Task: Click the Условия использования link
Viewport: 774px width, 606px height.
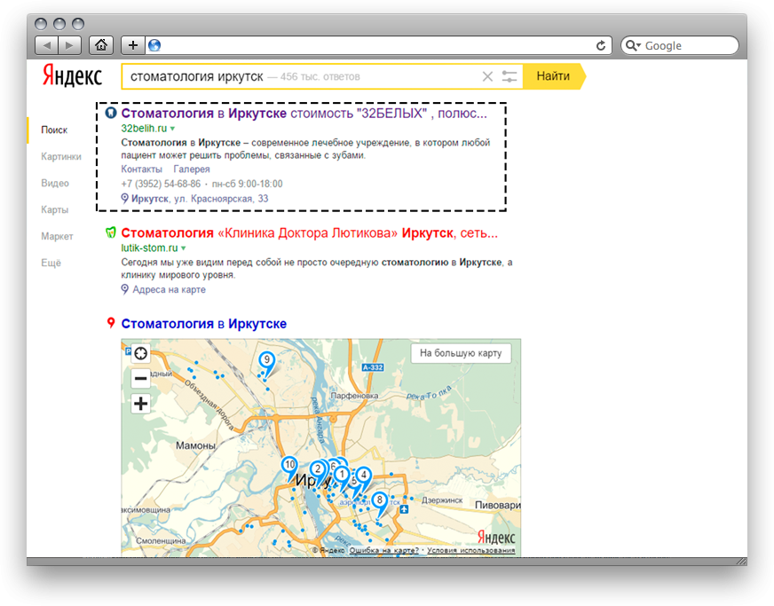Action: click(x=471, y=550)
